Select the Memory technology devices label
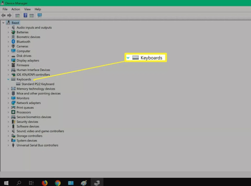The width and height of the screenshot is (251, 186). pyautogui.click(x=36, y=89)
